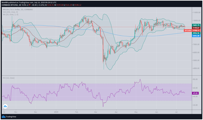
Task: Click the 40.00 level on the RSI axis
Action: pyautogui.click(x=196, y=97)
